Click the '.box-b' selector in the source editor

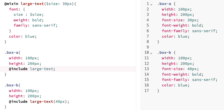(x=11, y=85)
